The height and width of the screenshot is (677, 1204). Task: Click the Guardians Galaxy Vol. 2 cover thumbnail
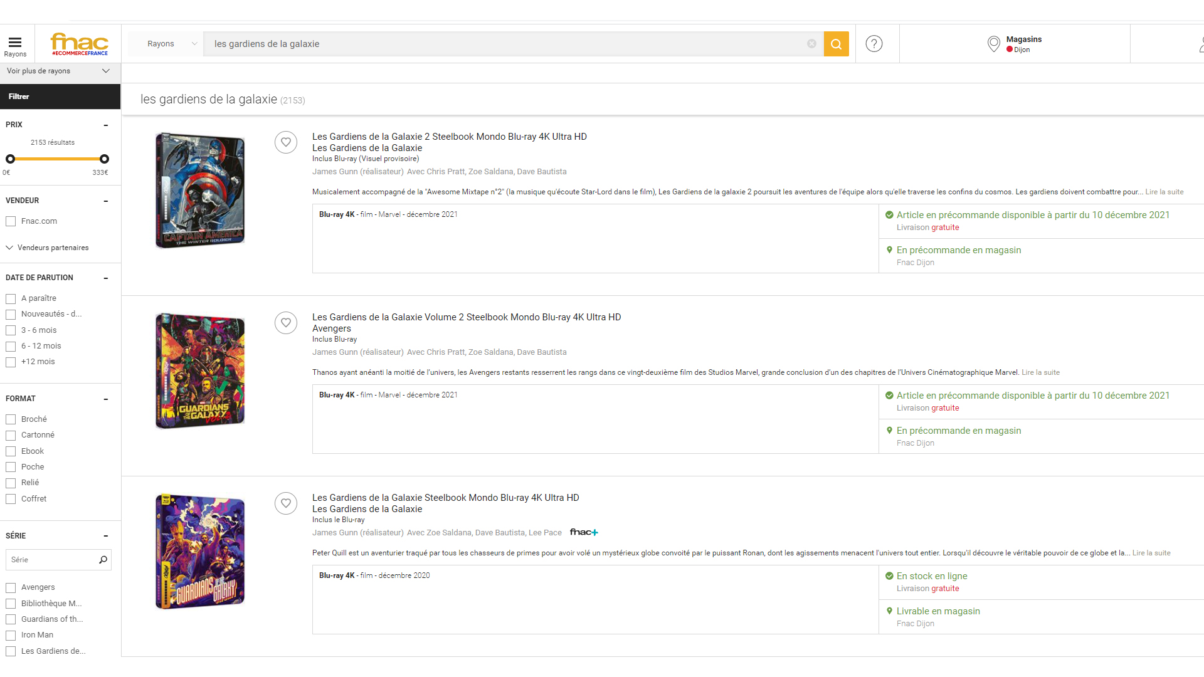[x=200, y=371]
